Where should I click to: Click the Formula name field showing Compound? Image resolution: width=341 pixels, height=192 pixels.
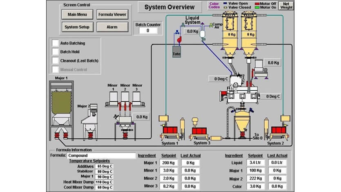(x=101, y=156)
